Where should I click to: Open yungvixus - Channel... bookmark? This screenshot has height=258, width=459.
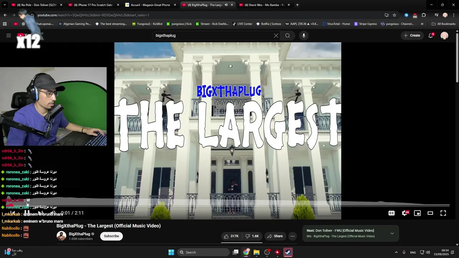[397, 24]
